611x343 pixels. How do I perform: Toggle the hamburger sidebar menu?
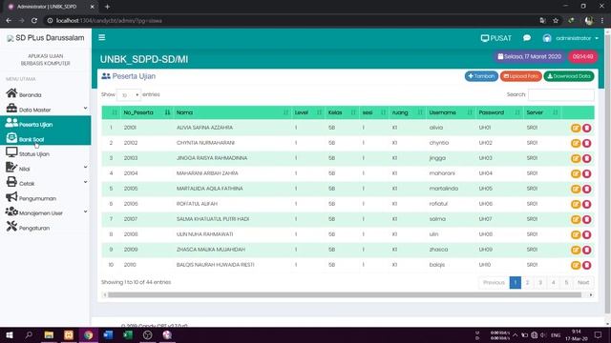pyautogui.click(x=102, y=37)
